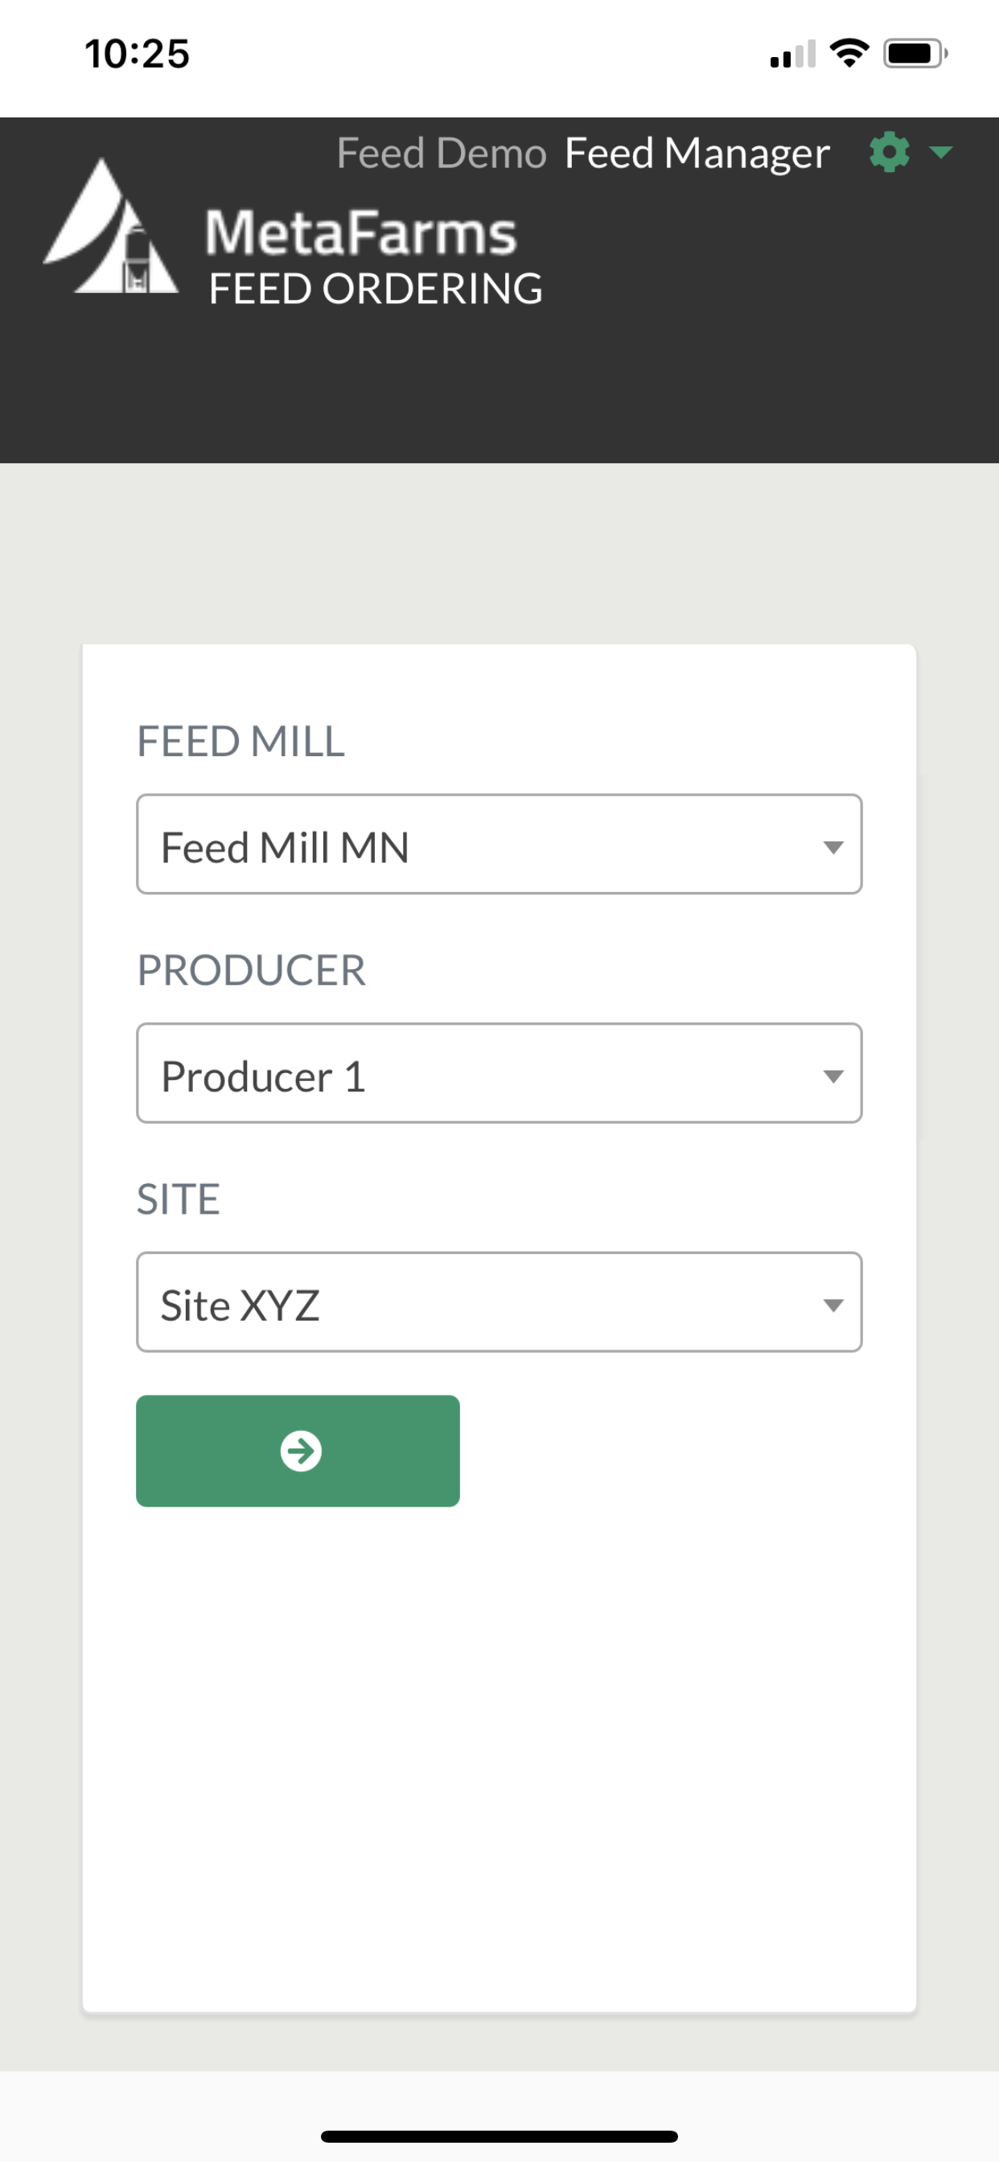Click the arrow in the Feed Mill MN field
Viewport: 999px width, 2162px height.
coord(832,847)
